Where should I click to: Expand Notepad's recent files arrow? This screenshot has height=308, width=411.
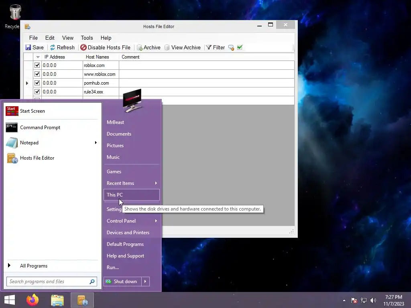tap(96, 143)
